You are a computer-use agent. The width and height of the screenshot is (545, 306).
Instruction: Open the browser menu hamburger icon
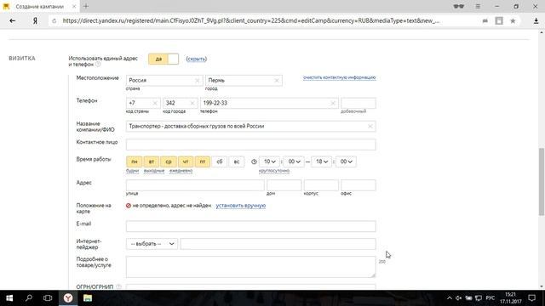tap(478, 6)
